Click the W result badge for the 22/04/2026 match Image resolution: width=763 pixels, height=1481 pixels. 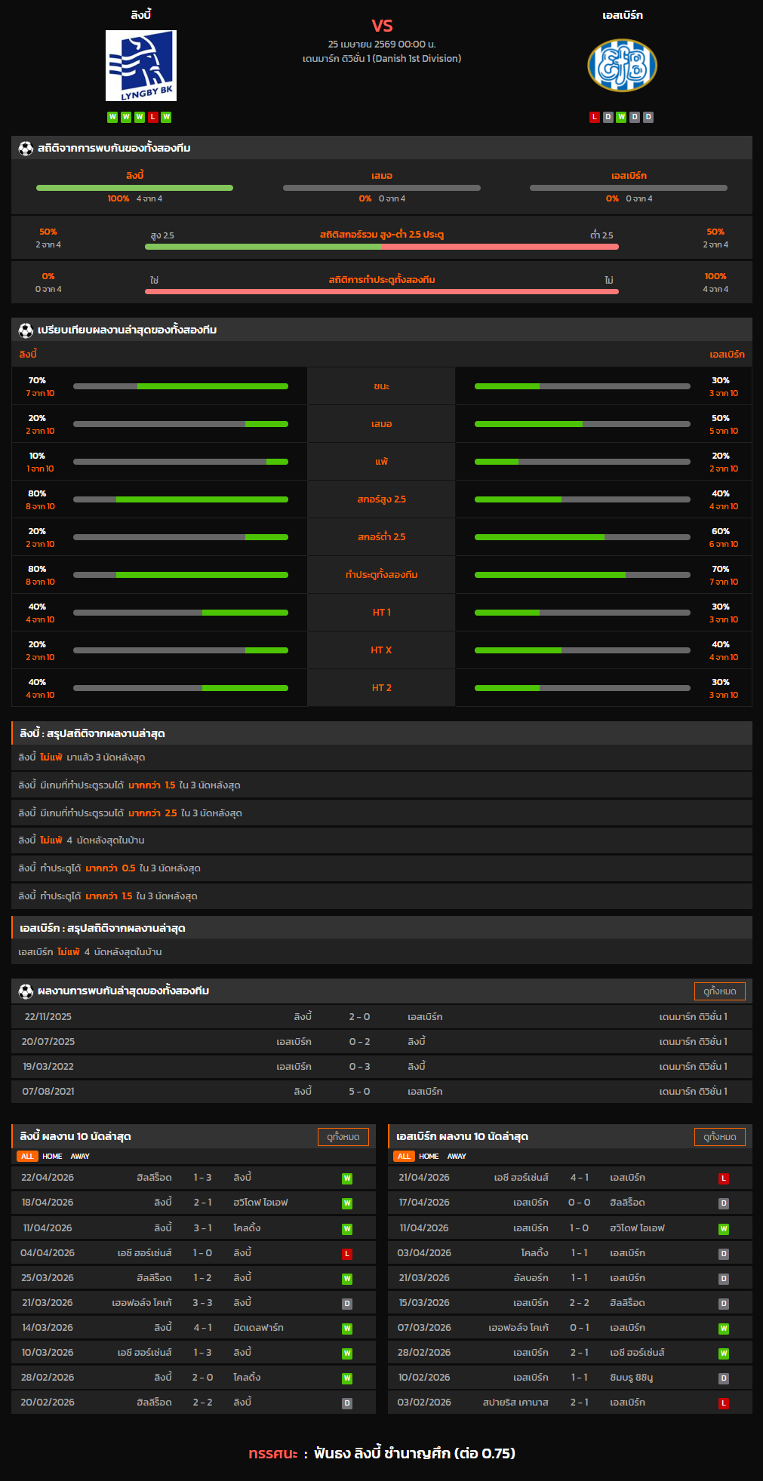click(x=347, y=1178)
